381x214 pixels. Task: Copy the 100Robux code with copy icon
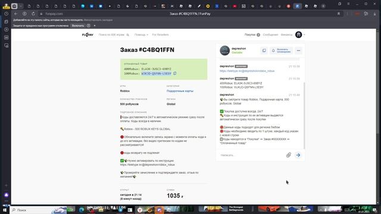point(174,73)
